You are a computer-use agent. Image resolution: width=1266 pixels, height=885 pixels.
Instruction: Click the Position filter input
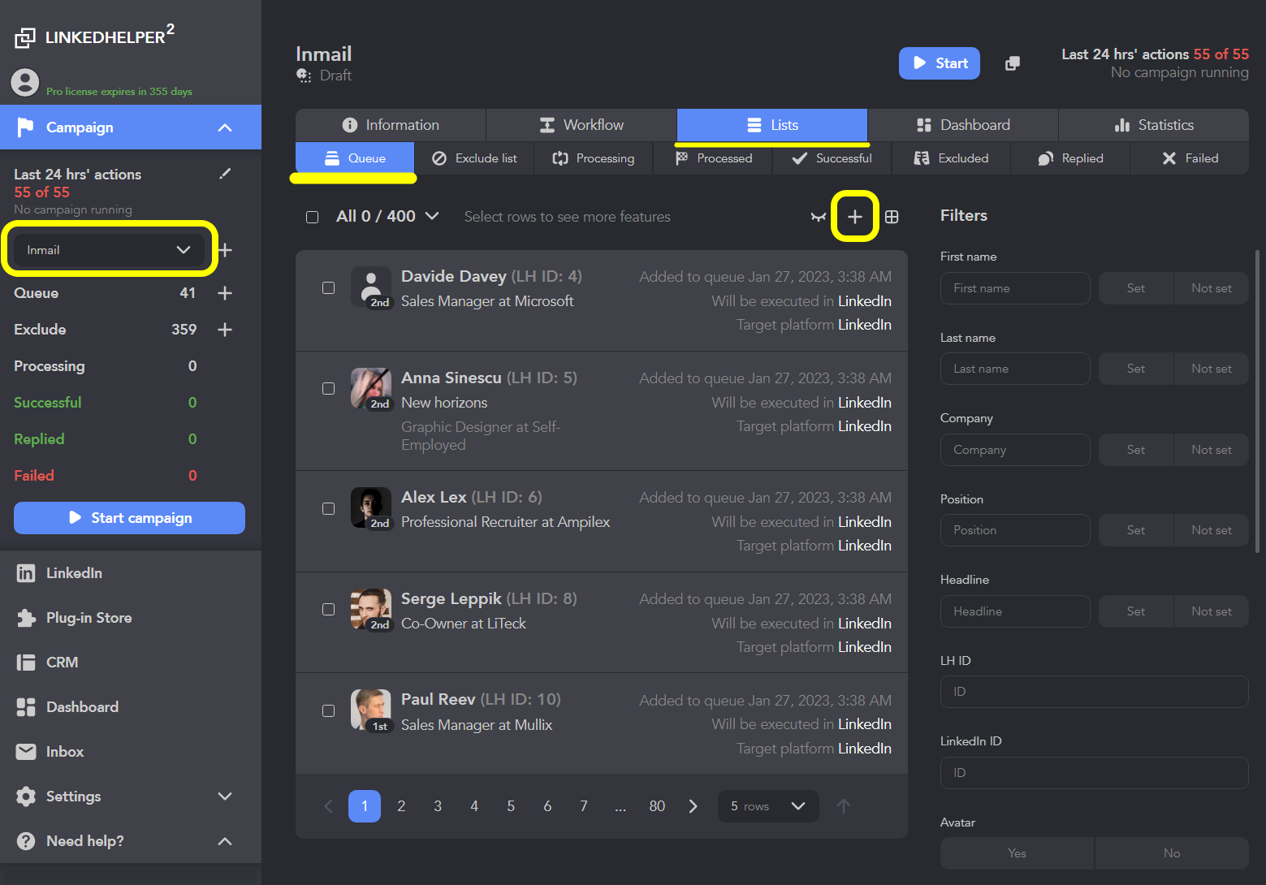coord(1015,530)
